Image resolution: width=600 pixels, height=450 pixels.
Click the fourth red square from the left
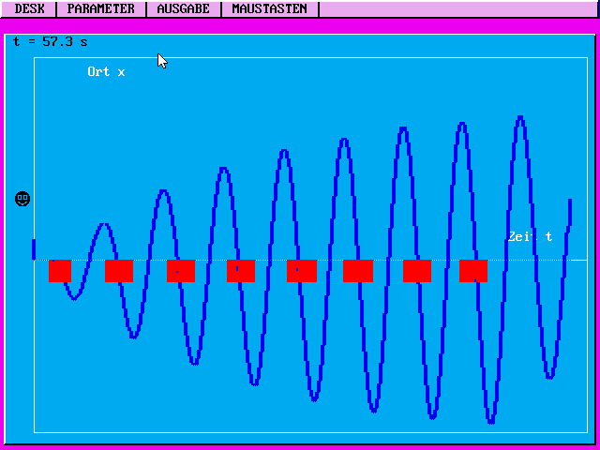tap(241, 271)
